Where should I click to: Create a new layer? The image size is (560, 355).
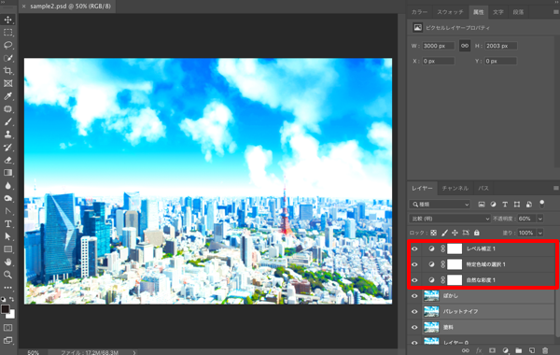(532, 350)
